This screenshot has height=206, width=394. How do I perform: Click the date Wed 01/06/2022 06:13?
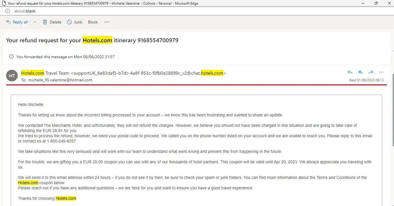point(366,80)
